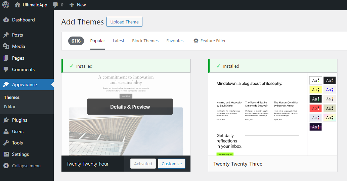Click the Add Themes page heading
Screen dimensions: 347x181
point(83,22)
